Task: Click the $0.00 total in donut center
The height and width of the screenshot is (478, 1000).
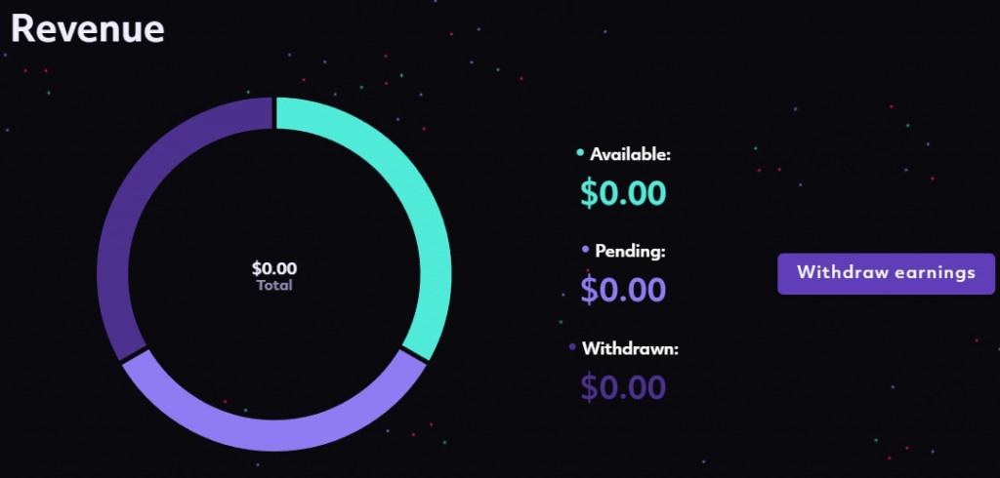Action: pos(274,268)
